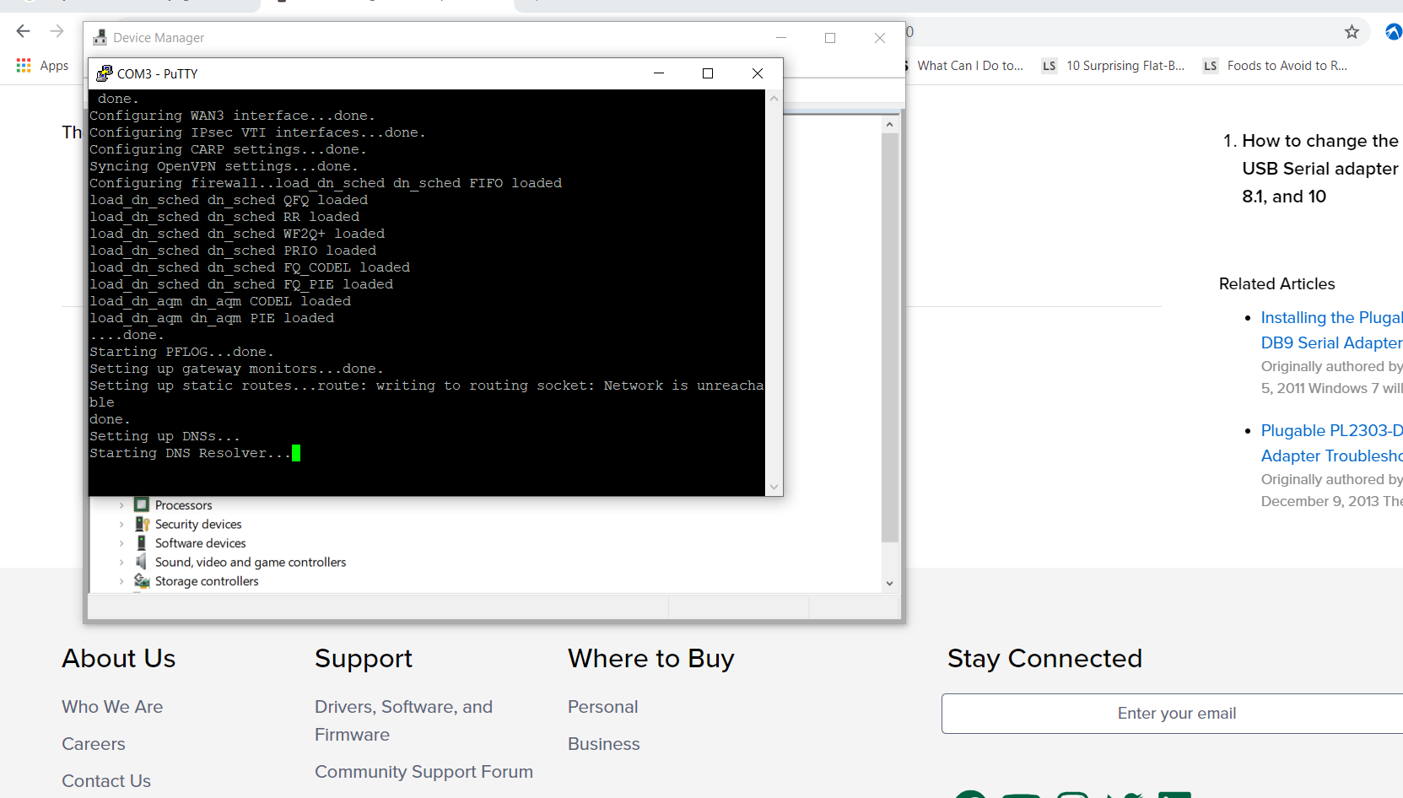Open Drivers, Software, and Firmware link
The image size is (1403, 798).
click(x=403, y=720)
